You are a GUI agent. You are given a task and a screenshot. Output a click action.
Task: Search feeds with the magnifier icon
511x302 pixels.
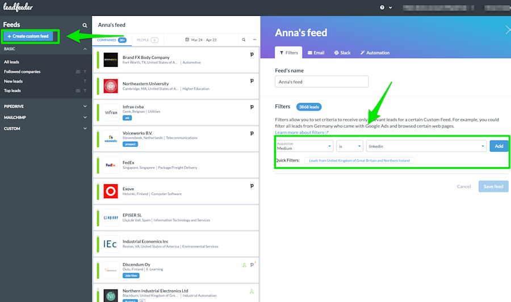pyautogui.click(x=85, y=25)
